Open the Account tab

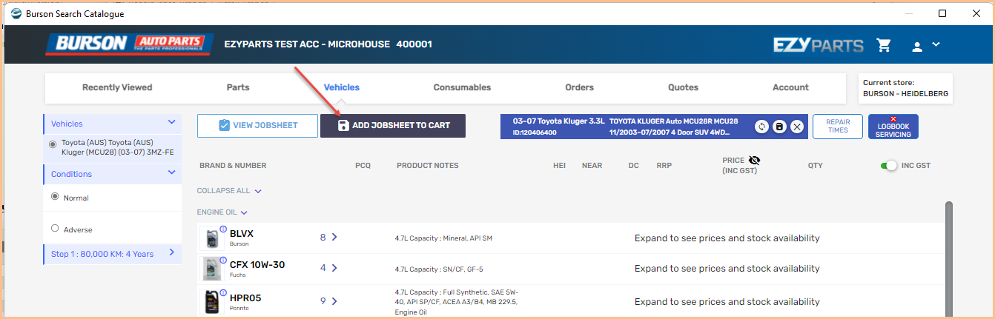pos(790,87)
